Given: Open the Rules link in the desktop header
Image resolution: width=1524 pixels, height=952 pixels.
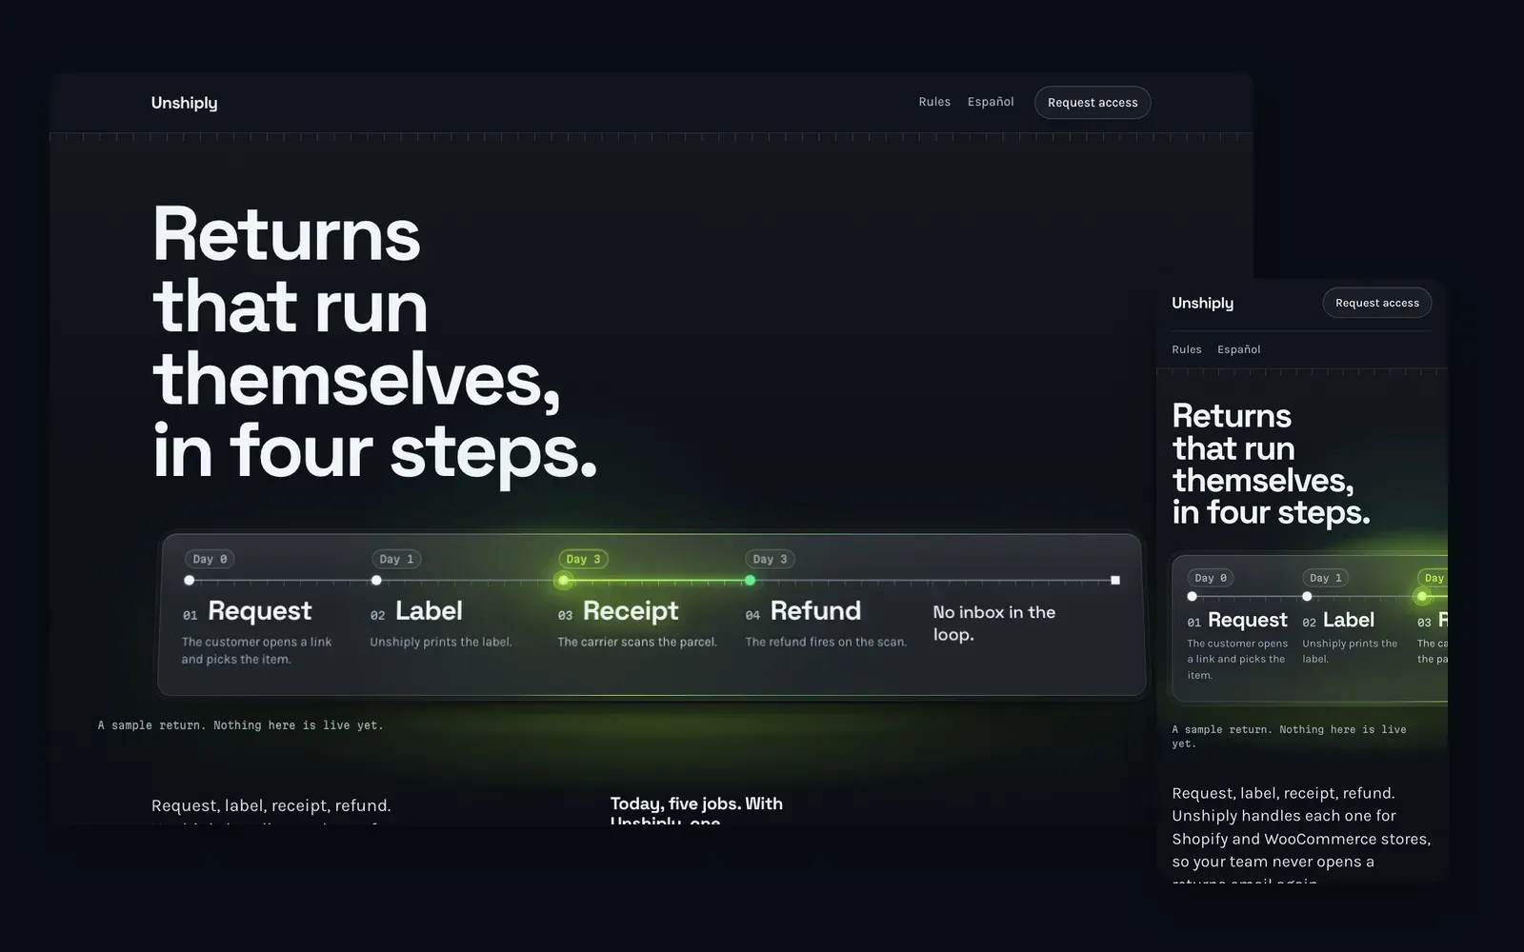Looking at the screenshot, I should click(934, 102).
